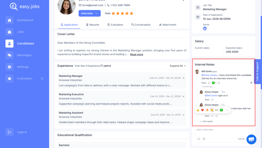Screen dimensions: 262x148
Task: Like Ginny Harper's 17s reply
Action: pos(212,116)
